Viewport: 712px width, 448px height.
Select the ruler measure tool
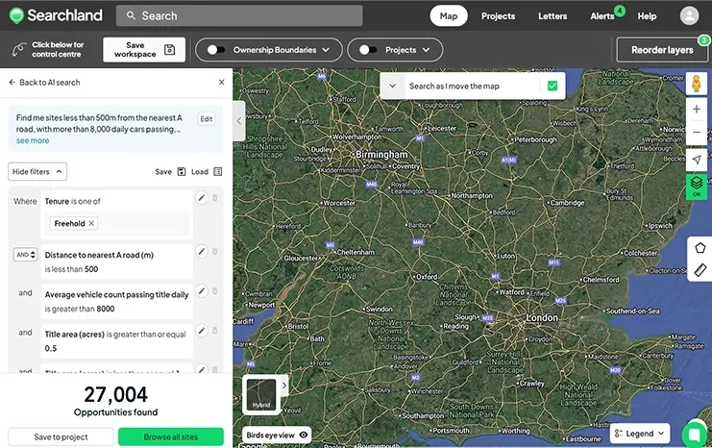coord(700,270)
